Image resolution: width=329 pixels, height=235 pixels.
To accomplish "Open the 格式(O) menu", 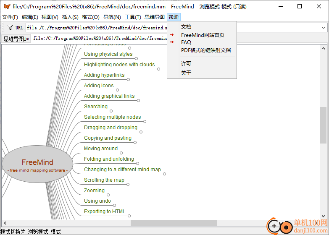I will point(91,17).
